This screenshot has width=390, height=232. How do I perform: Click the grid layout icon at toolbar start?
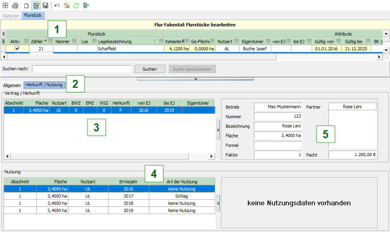tap(5, 5)
